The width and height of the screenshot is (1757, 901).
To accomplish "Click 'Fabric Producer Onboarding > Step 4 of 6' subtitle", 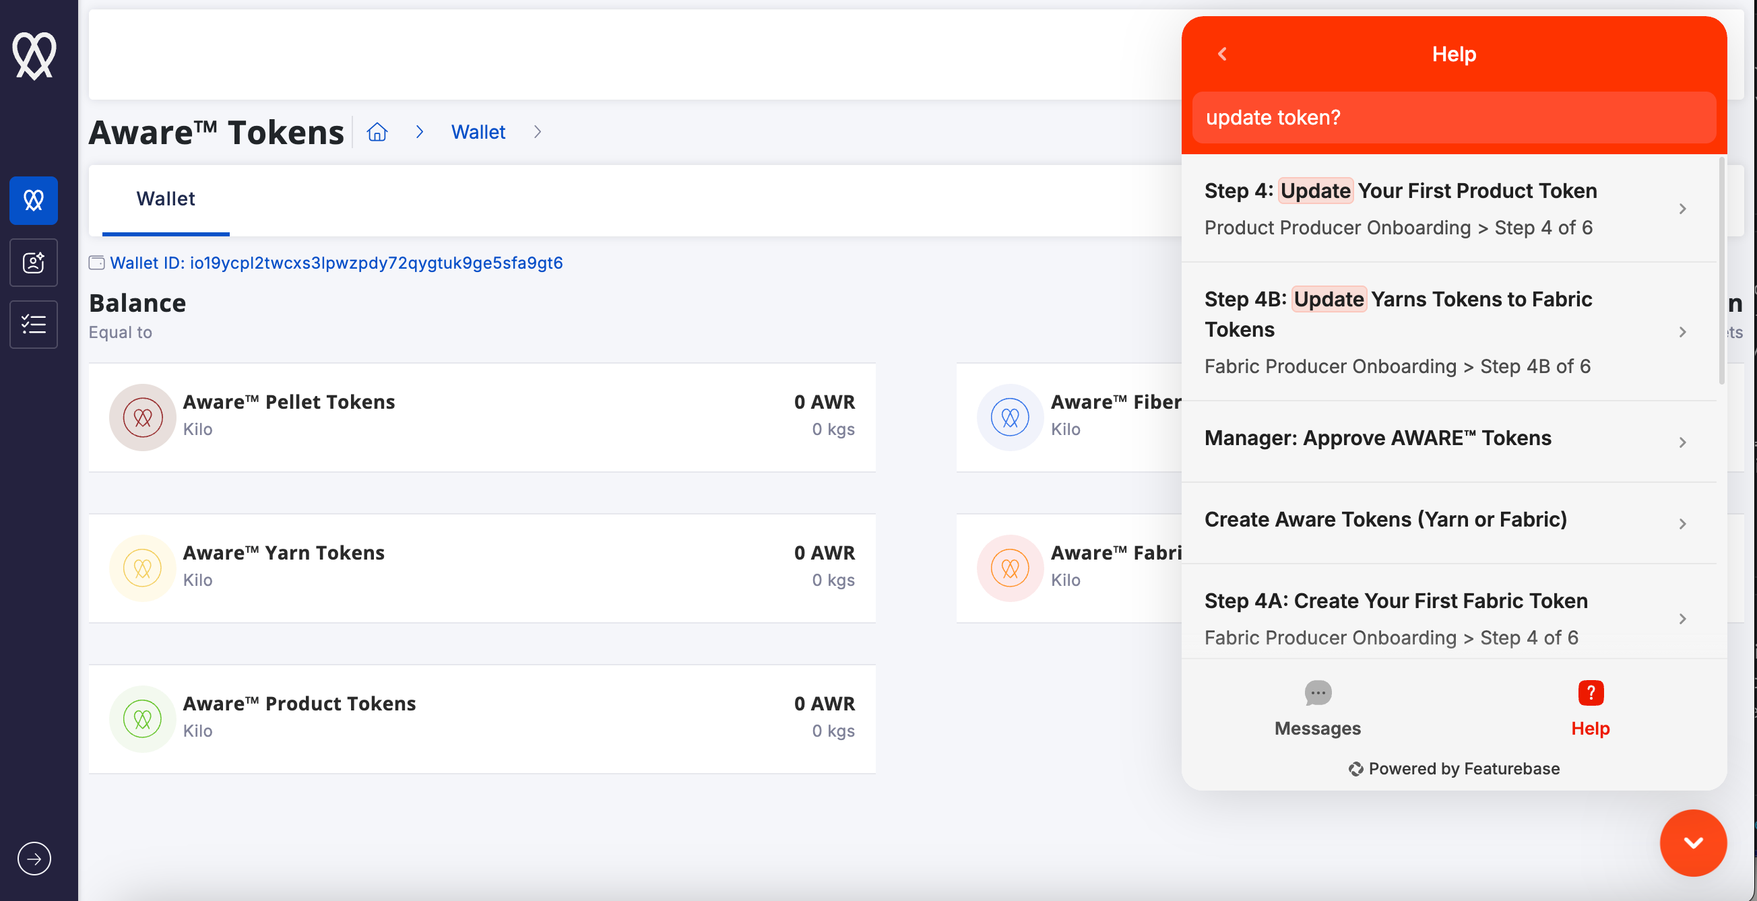I will coord(1391,638).
